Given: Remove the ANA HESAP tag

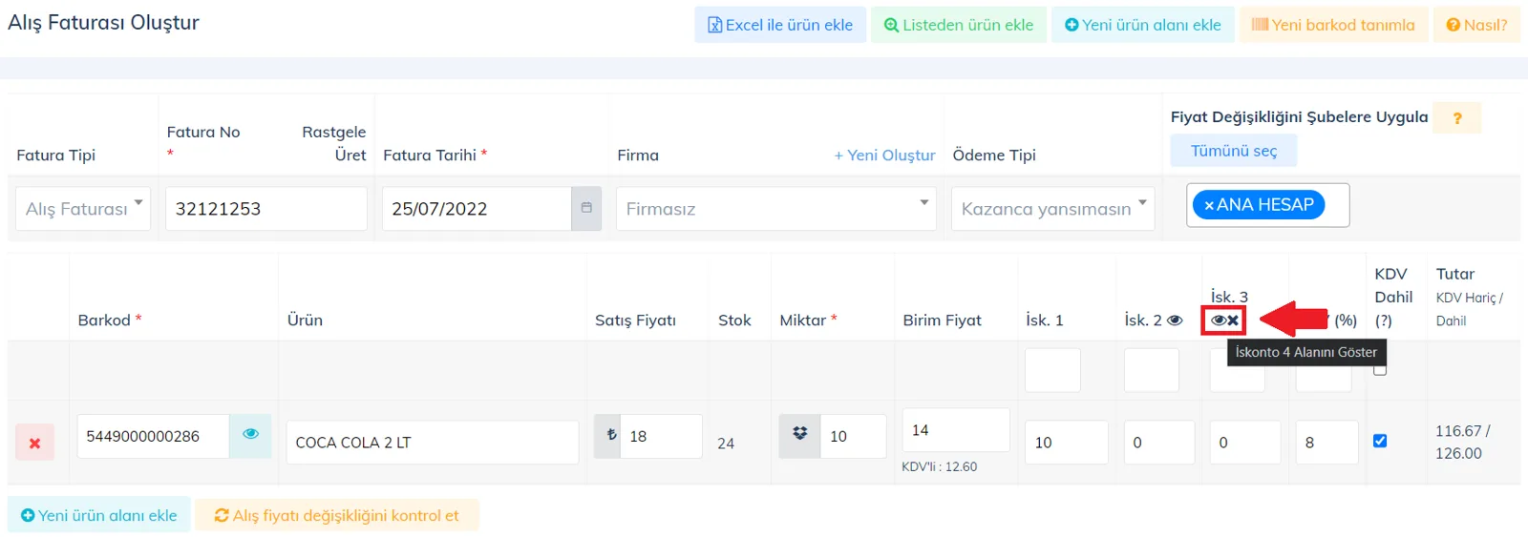Looking at the screenshot, I should [1209, 205].
